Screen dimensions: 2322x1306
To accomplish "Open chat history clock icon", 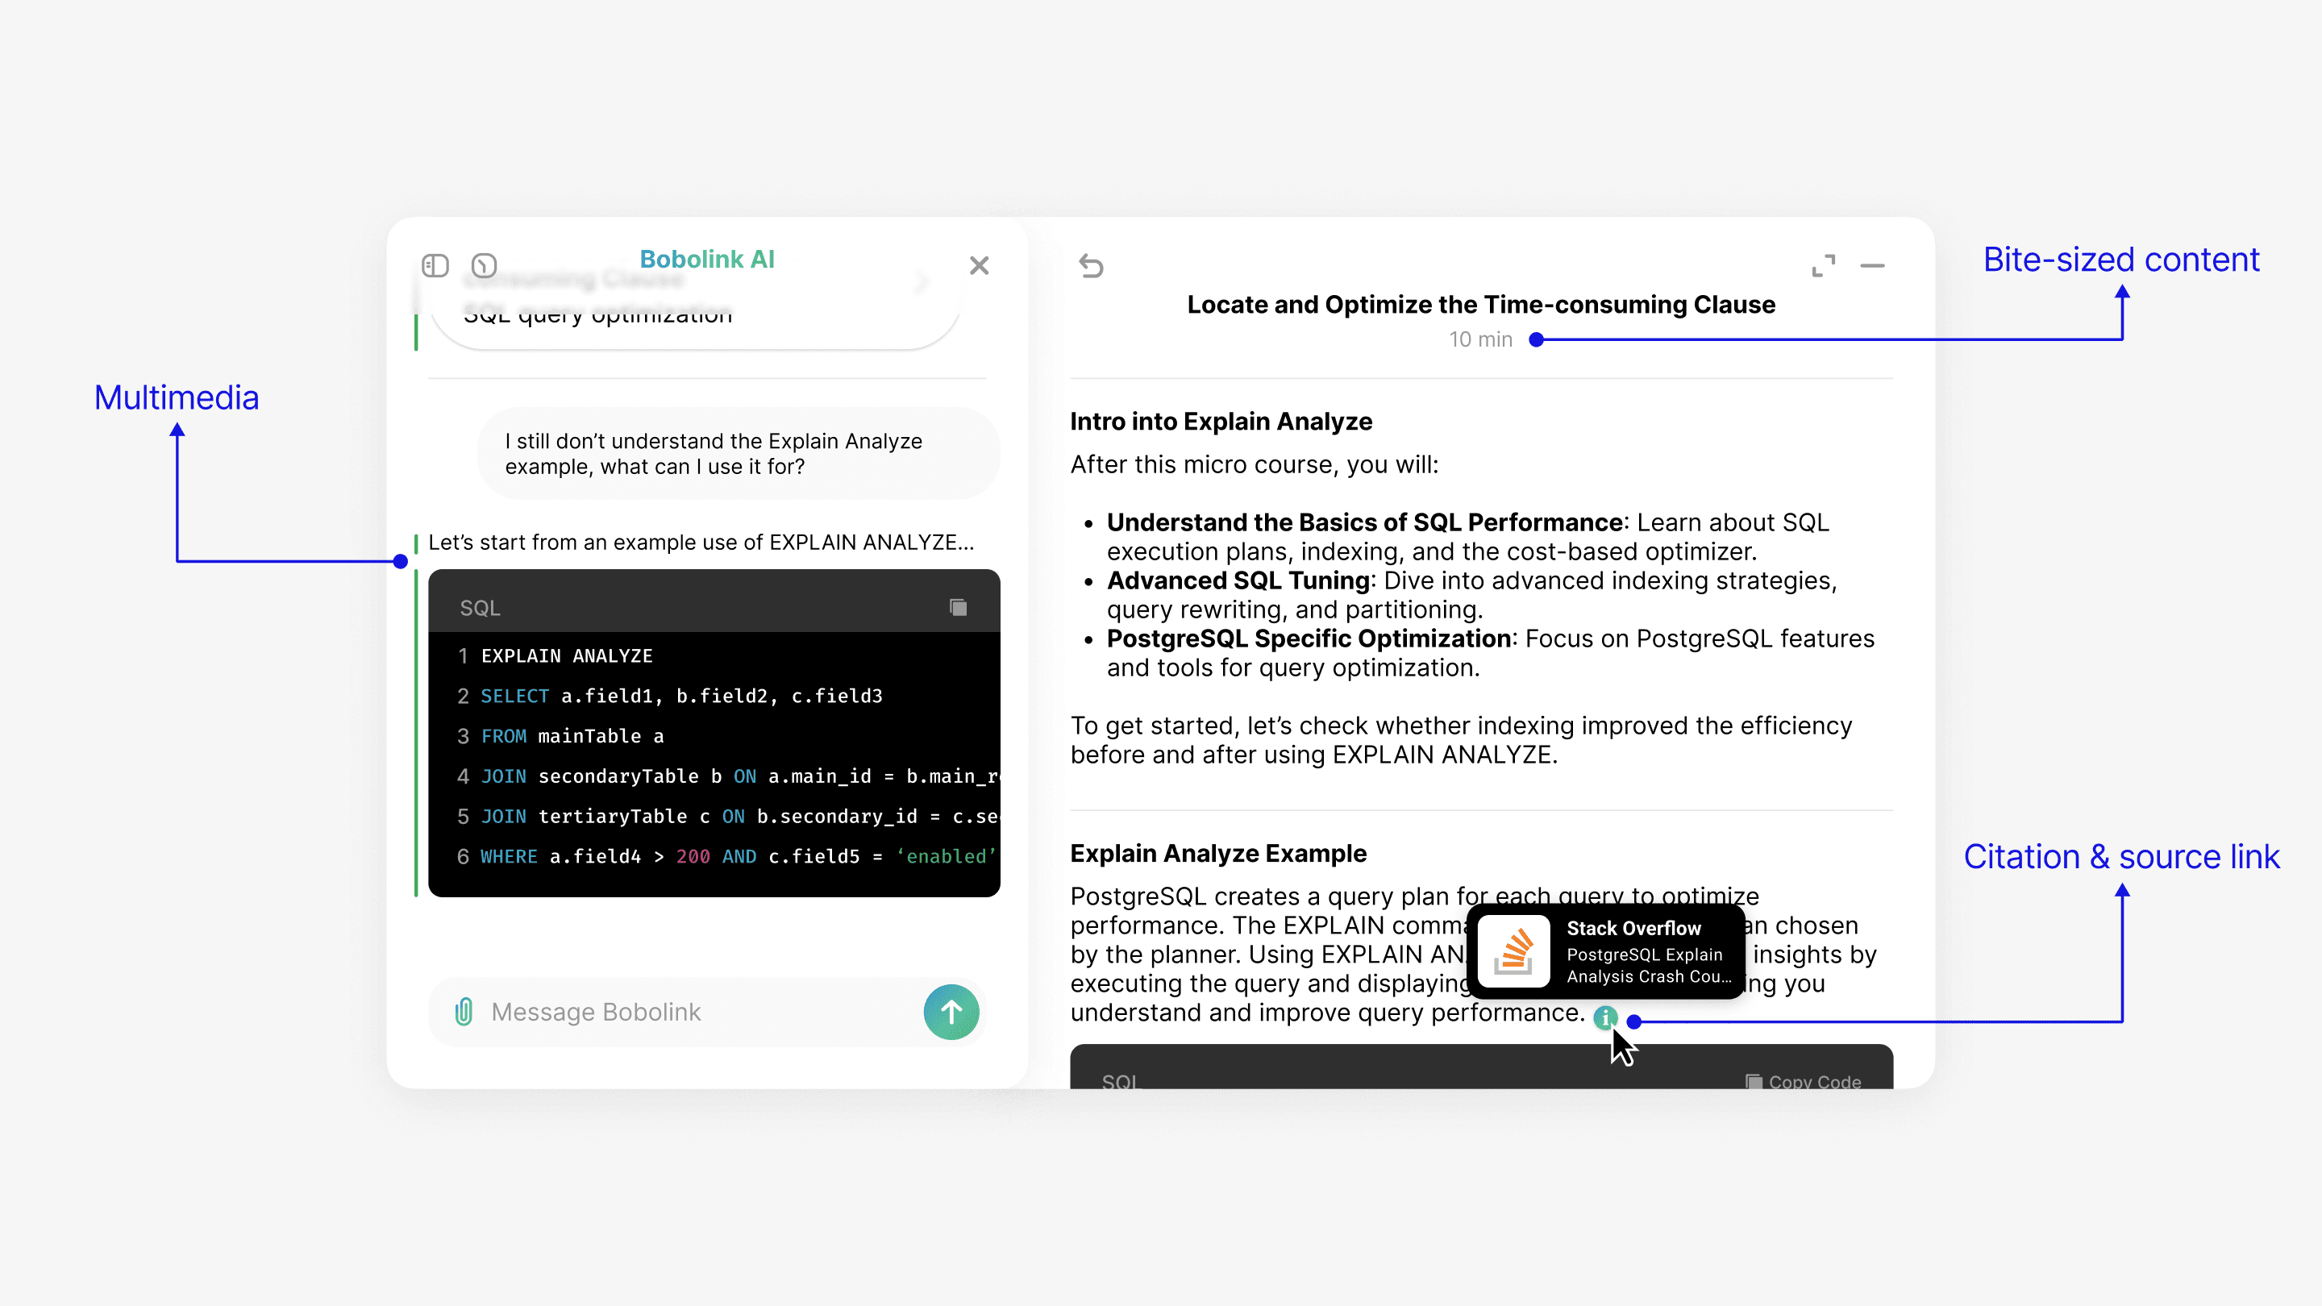I will (484, 265).
